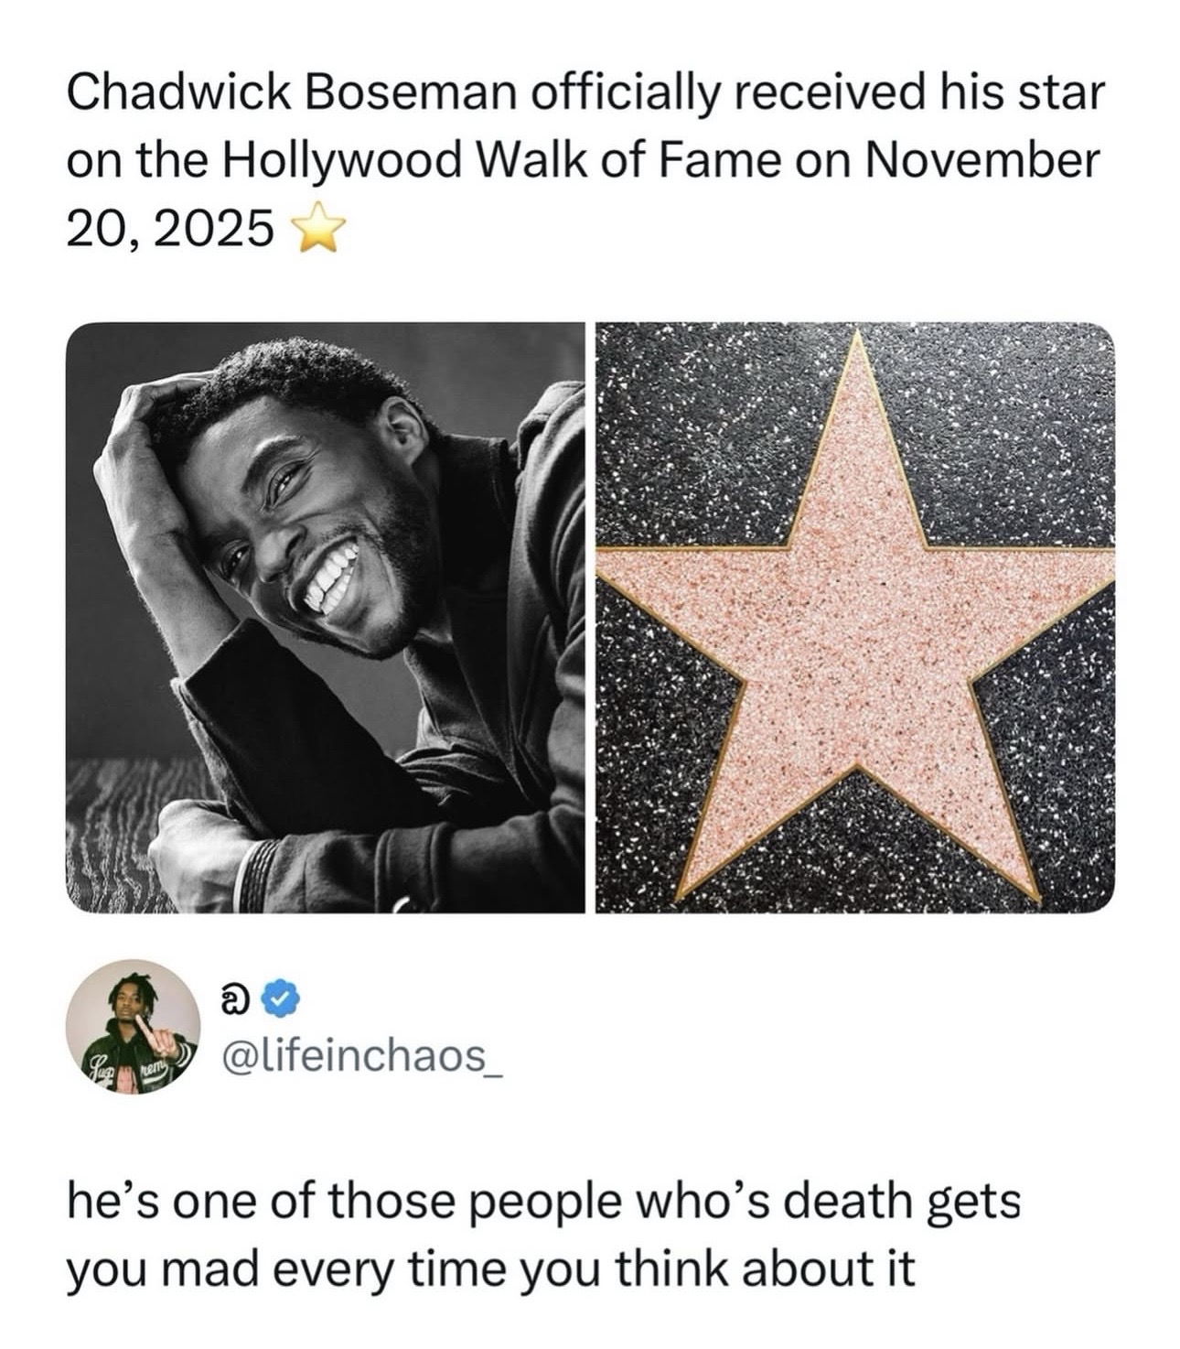The height and width of the screenshot is (1349, 1180).
Task: Open the black-and-white portrait photo
Action: tap(326, 618)
